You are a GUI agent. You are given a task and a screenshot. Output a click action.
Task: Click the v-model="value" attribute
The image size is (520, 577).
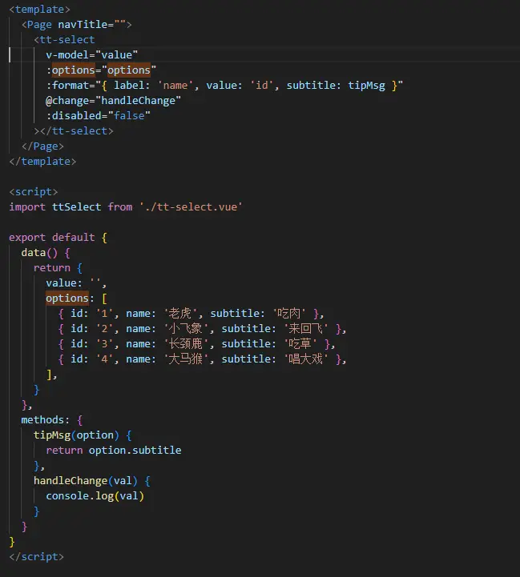click(92, 55)
